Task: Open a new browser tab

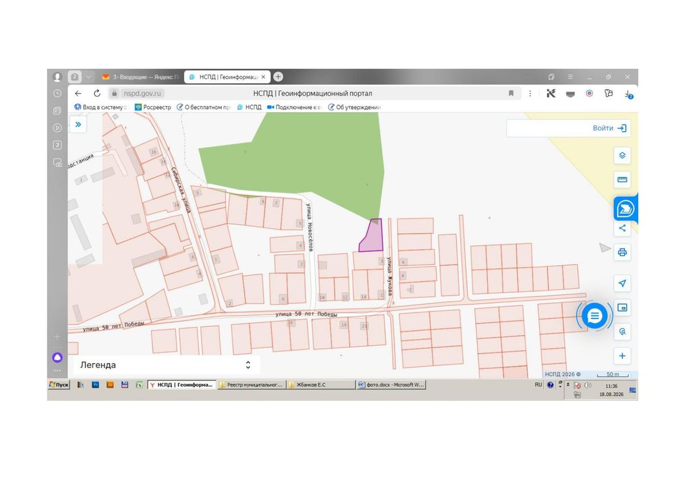Action: [278, 77]
